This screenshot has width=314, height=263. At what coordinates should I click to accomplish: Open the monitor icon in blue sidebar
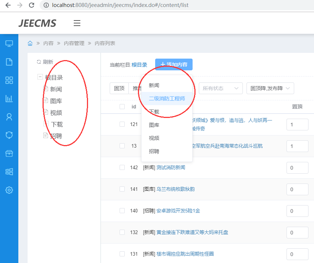click(x=9, y=43)
